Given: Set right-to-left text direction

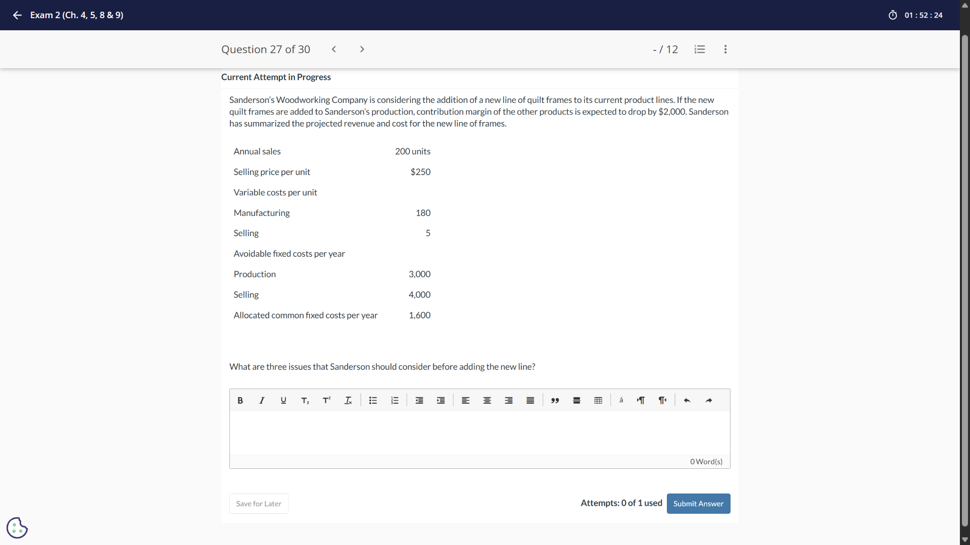Looking at the screenshot, I should click(x=663, y=400).
